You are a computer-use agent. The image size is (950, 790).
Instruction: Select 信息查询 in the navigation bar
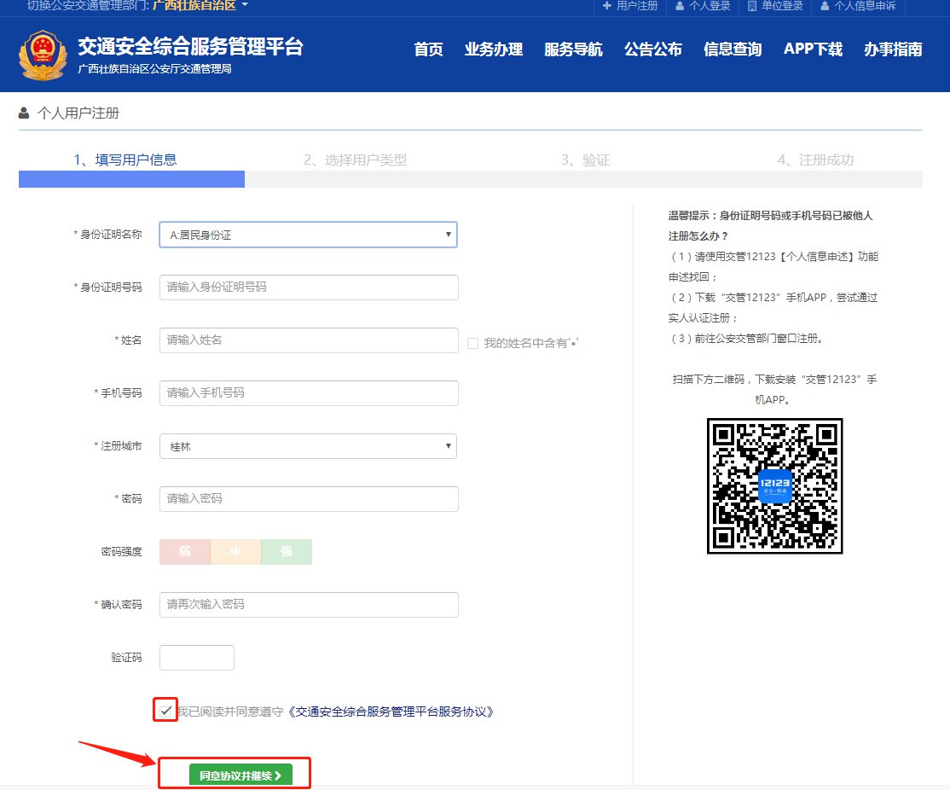coord(732,49)
